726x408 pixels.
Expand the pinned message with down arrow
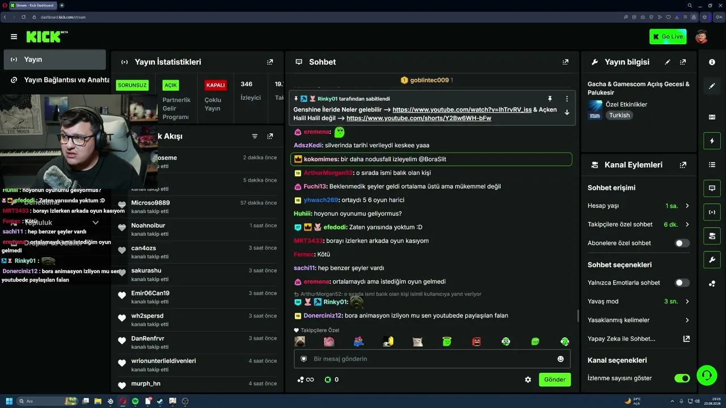567,112
